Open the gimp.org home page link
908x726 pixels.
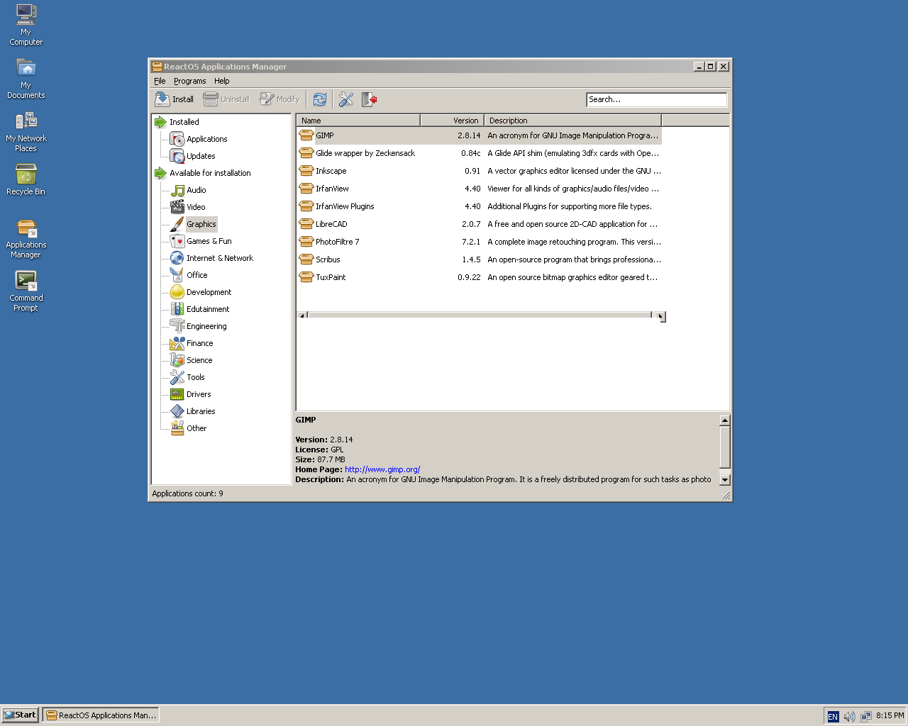382,469
